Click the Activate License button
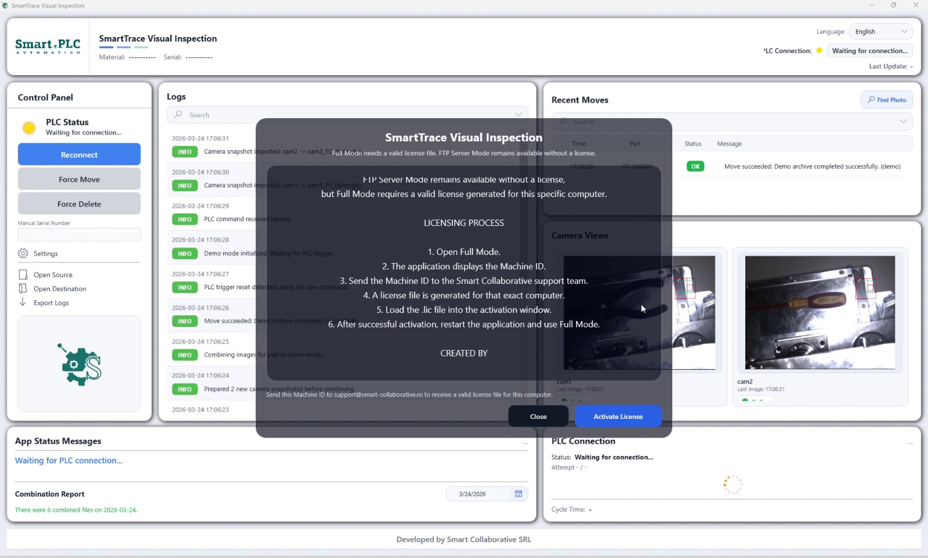 (x=618, y=417)
